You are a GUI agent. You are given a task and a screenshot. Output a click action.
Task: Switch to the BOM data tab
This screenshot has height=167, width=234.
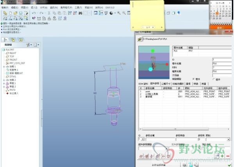coord(143,84)
